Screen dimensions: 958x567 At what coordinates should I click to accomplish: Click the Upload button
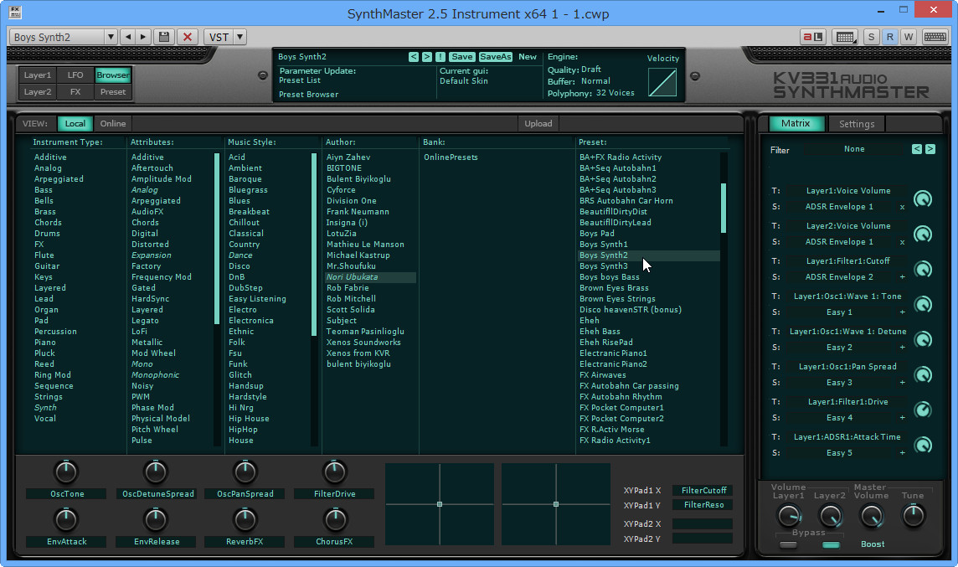click(538, 123)
